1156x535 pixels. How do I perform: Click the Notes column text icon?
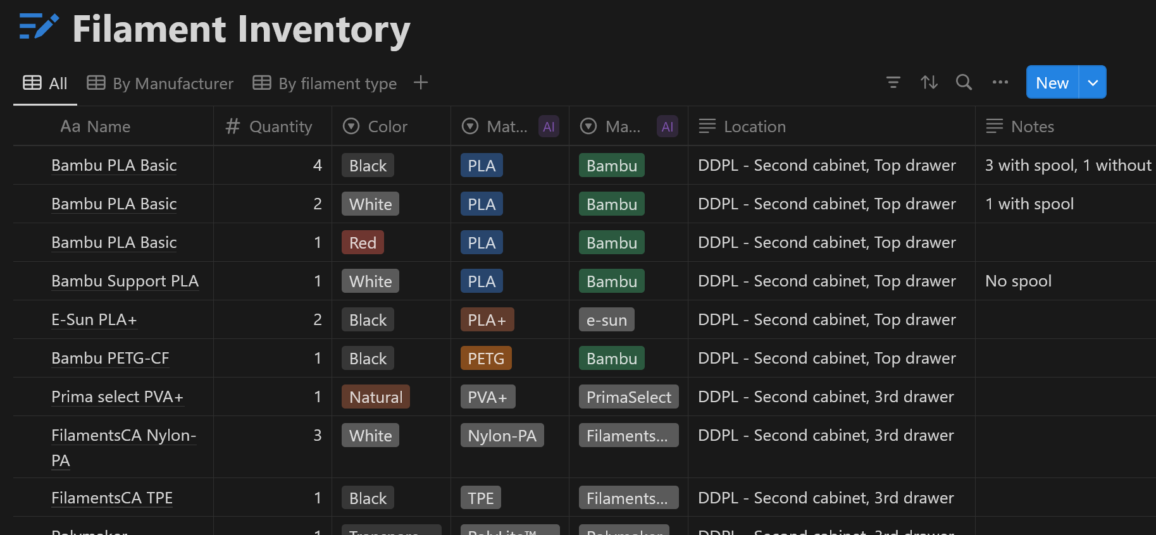click(995, 126)
